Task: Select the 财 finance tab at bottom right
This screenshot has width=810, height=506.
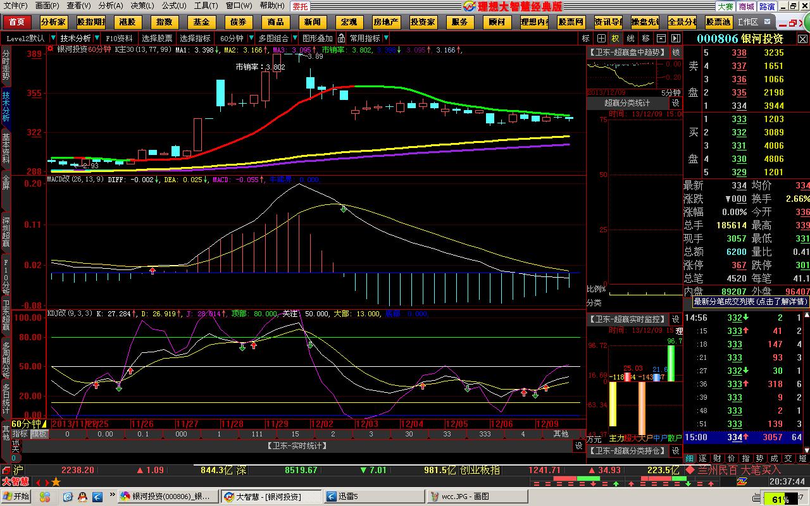Action: 718,459
